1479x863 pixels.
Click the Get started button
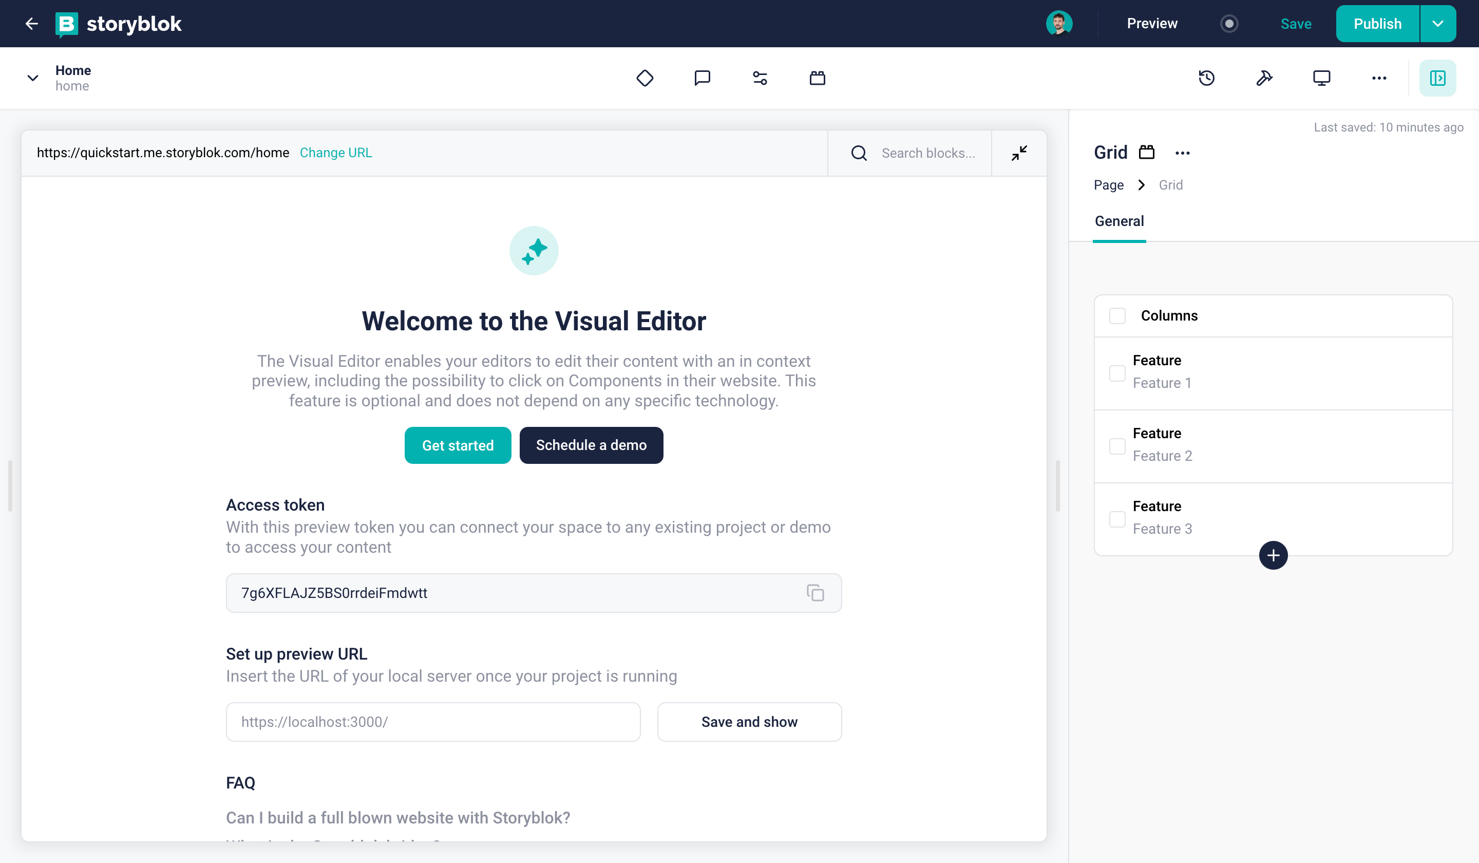(x=457, y=445)
